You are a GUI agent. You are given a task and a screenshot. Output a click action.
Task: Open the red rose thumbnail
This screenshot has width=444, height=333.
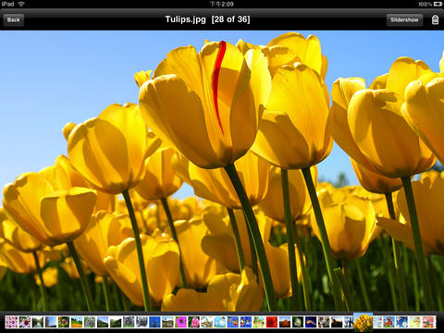click(272, 322)
